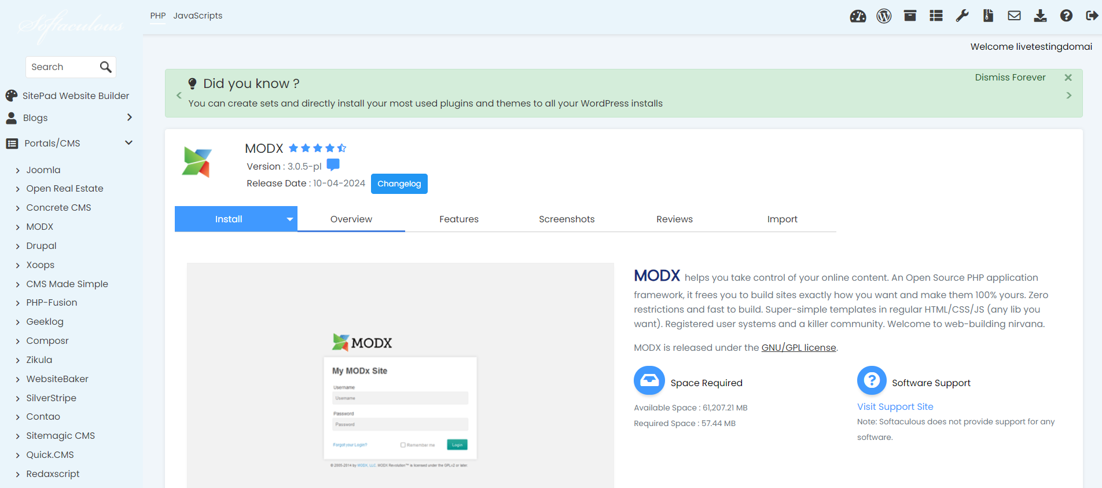
Task: Click the Space Required drive icon
Action: (x=649, y=380)
